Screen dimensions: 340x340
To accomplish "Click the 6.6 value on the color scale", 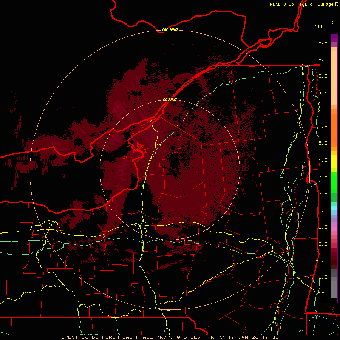I will tap(323, 110).
